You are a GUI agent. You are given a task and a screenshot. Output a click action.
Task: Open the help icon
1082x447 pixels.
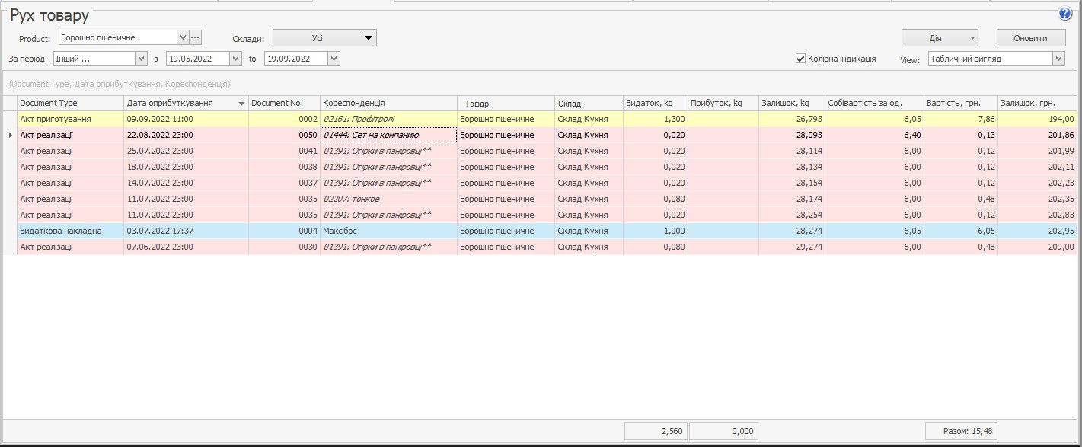1064,14
